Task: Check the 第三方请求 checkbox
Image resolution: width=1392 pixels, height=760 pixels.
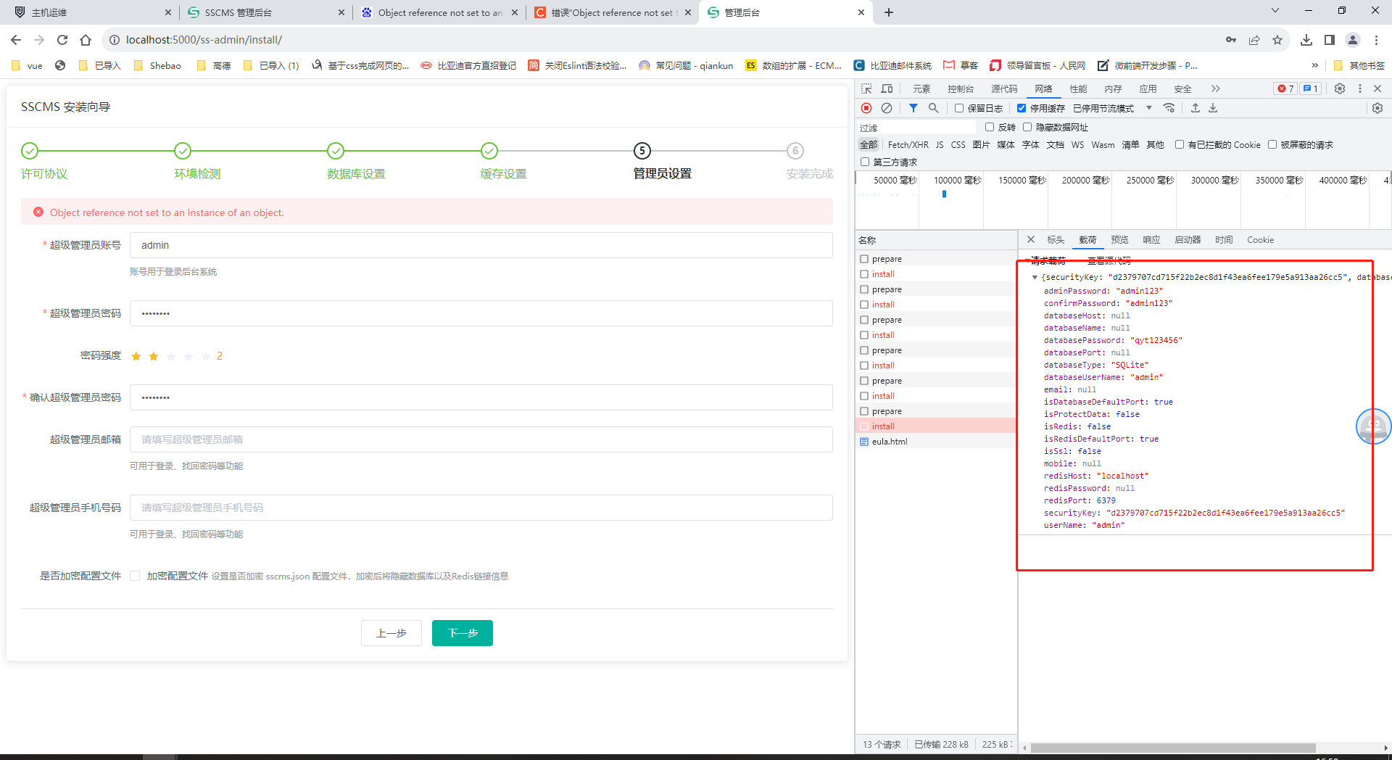Action: tap(865, 162)
